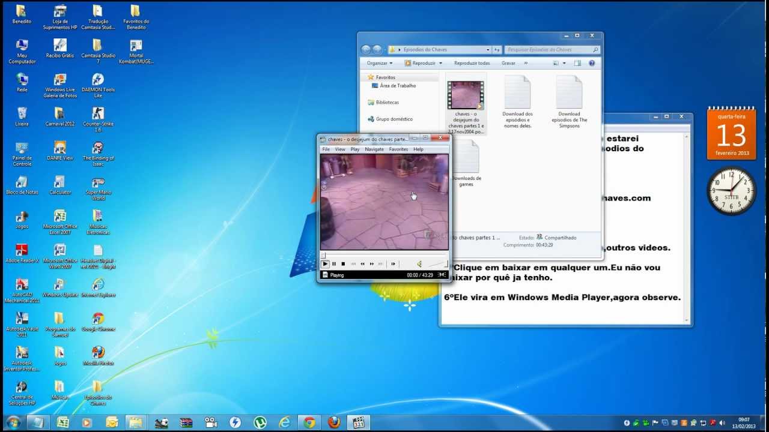Viewport: 769px width, 432px height.
Task: Click the fast-forward (increase speed) button
Action: coord(372,264)
